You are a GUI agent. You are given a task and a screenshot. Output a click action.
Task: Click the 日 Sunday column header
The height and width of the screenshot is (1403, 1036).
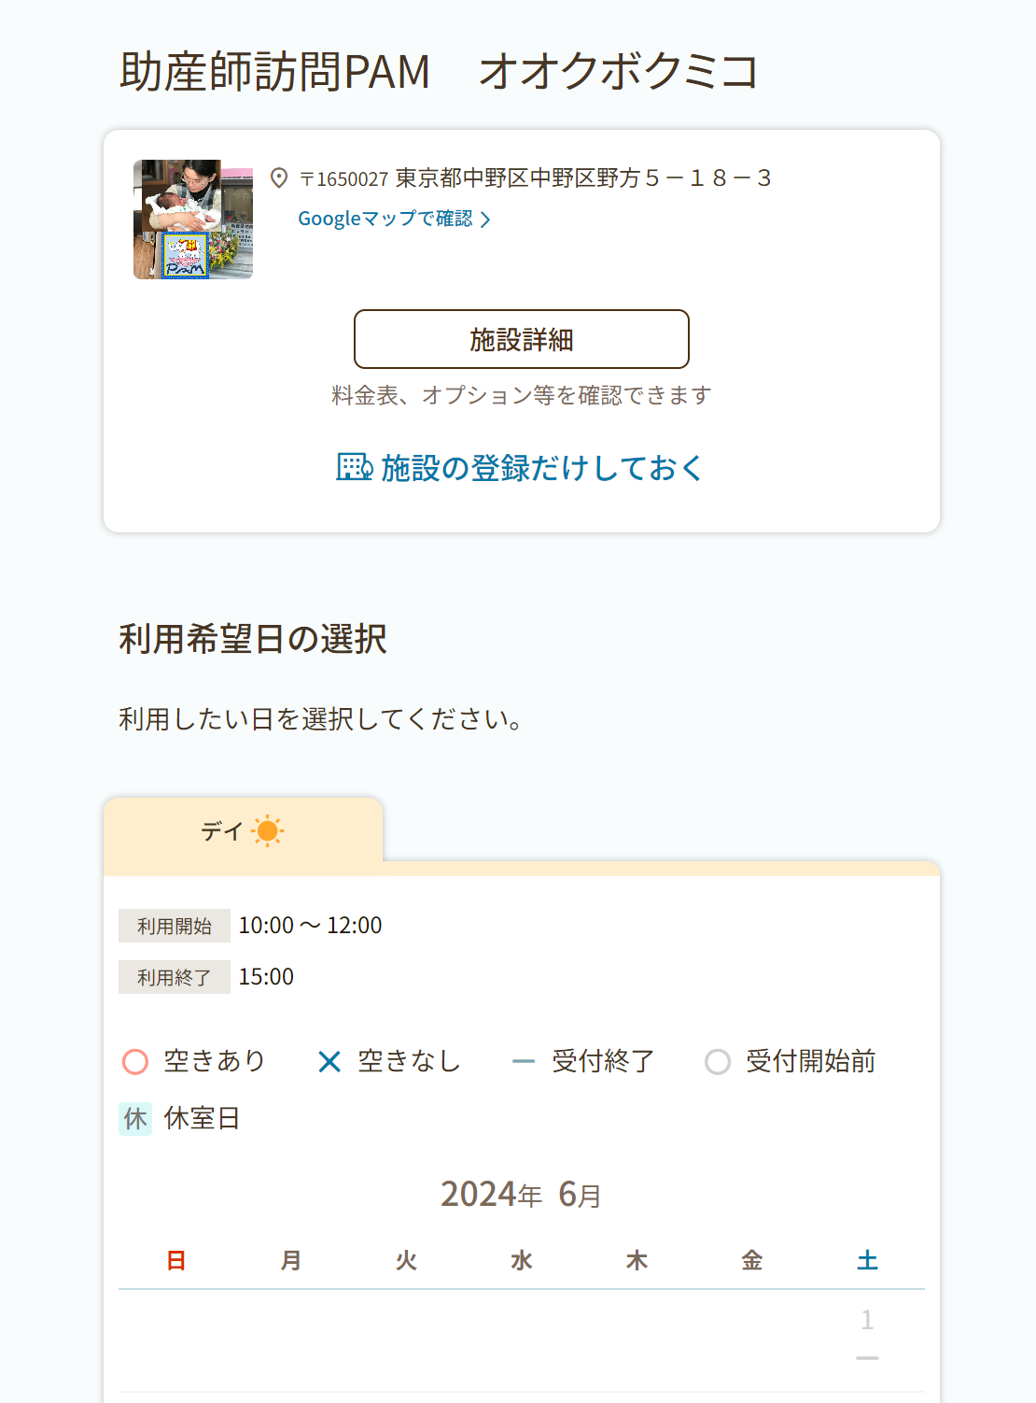(x=176, y=1260)
